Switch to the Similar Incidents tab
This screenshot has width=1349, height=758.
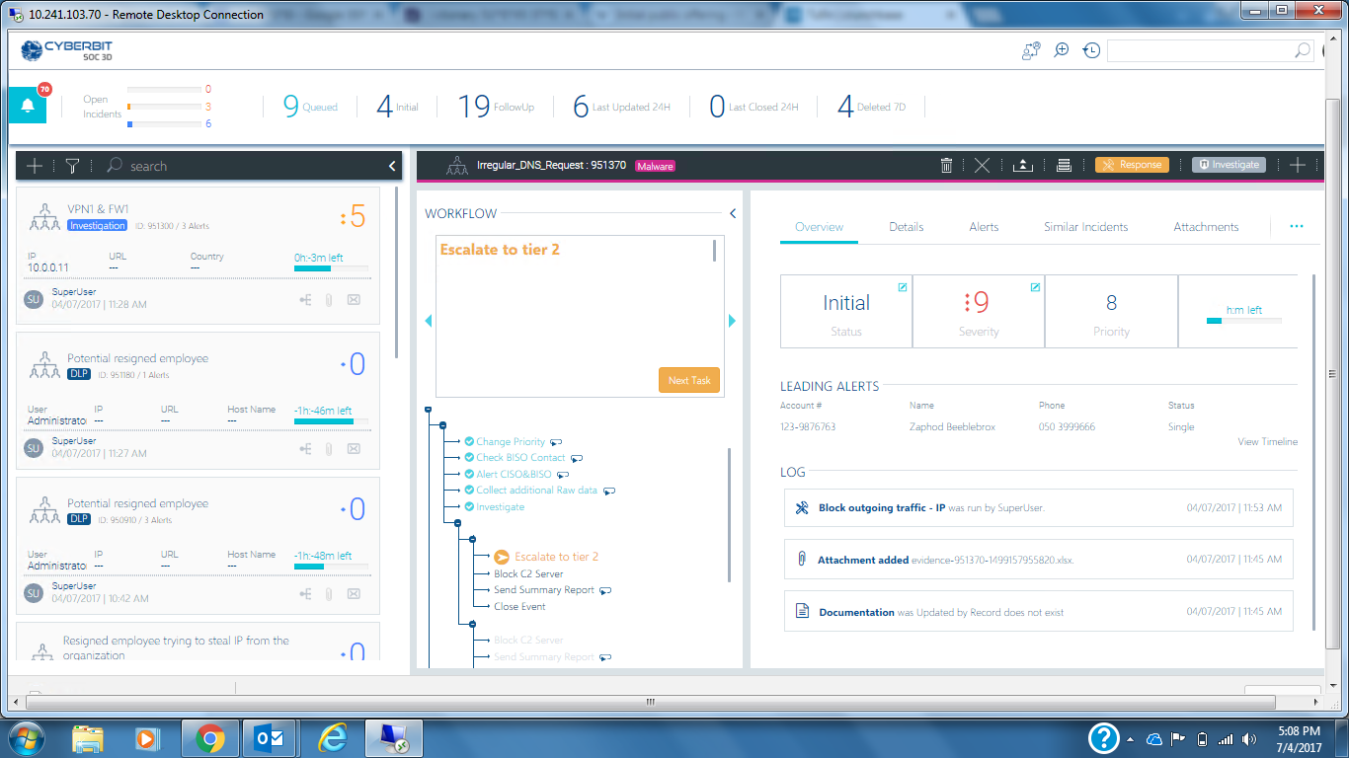(1085, 227)
